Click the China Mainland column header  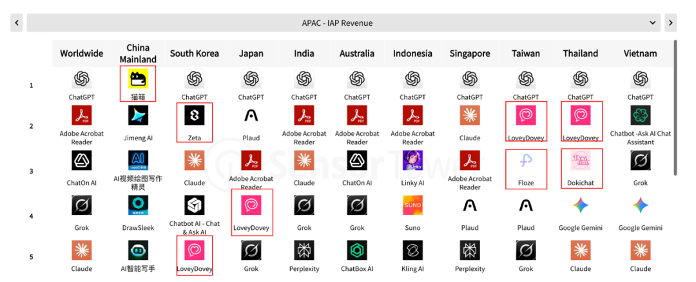[139, 53]
